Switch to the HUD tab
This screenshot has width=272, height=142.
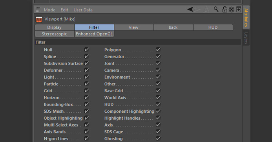[x=213, y=27]
